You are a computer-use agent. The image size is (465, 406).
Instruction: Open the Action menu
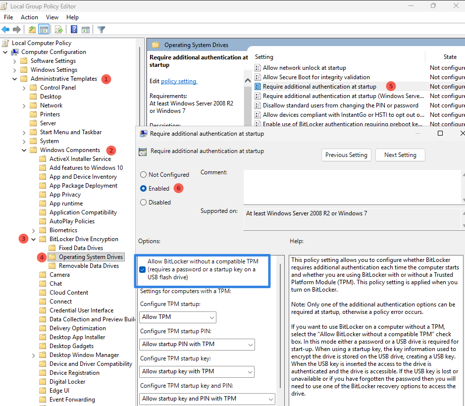(x=29, y=17)
